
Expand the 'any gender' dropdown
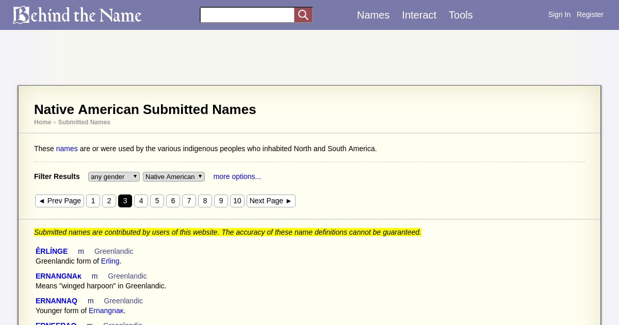tap(114, 176)
